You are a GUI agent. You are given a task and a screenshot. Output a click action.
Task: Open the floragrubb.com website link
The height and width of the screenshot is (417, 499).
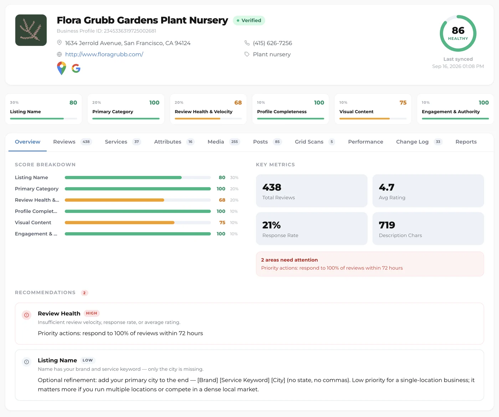coord(104,54)
